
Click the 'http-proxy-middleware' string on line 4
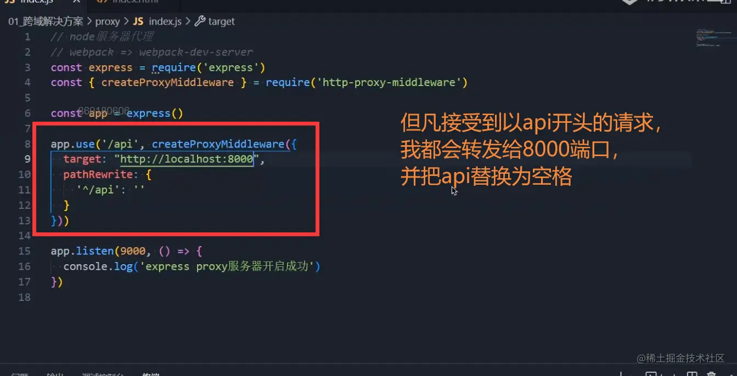(x=392, y=83)
